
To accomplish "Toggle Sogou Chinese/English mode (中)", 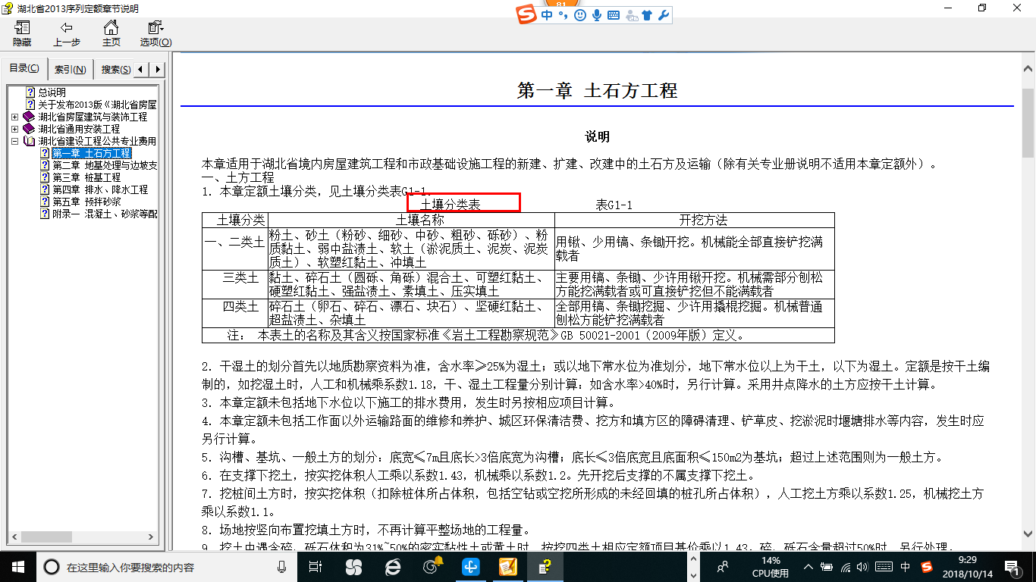I will 547,15.
